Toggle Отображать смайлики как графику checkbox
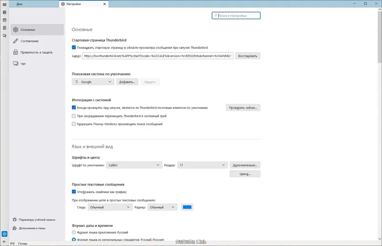 74,192
